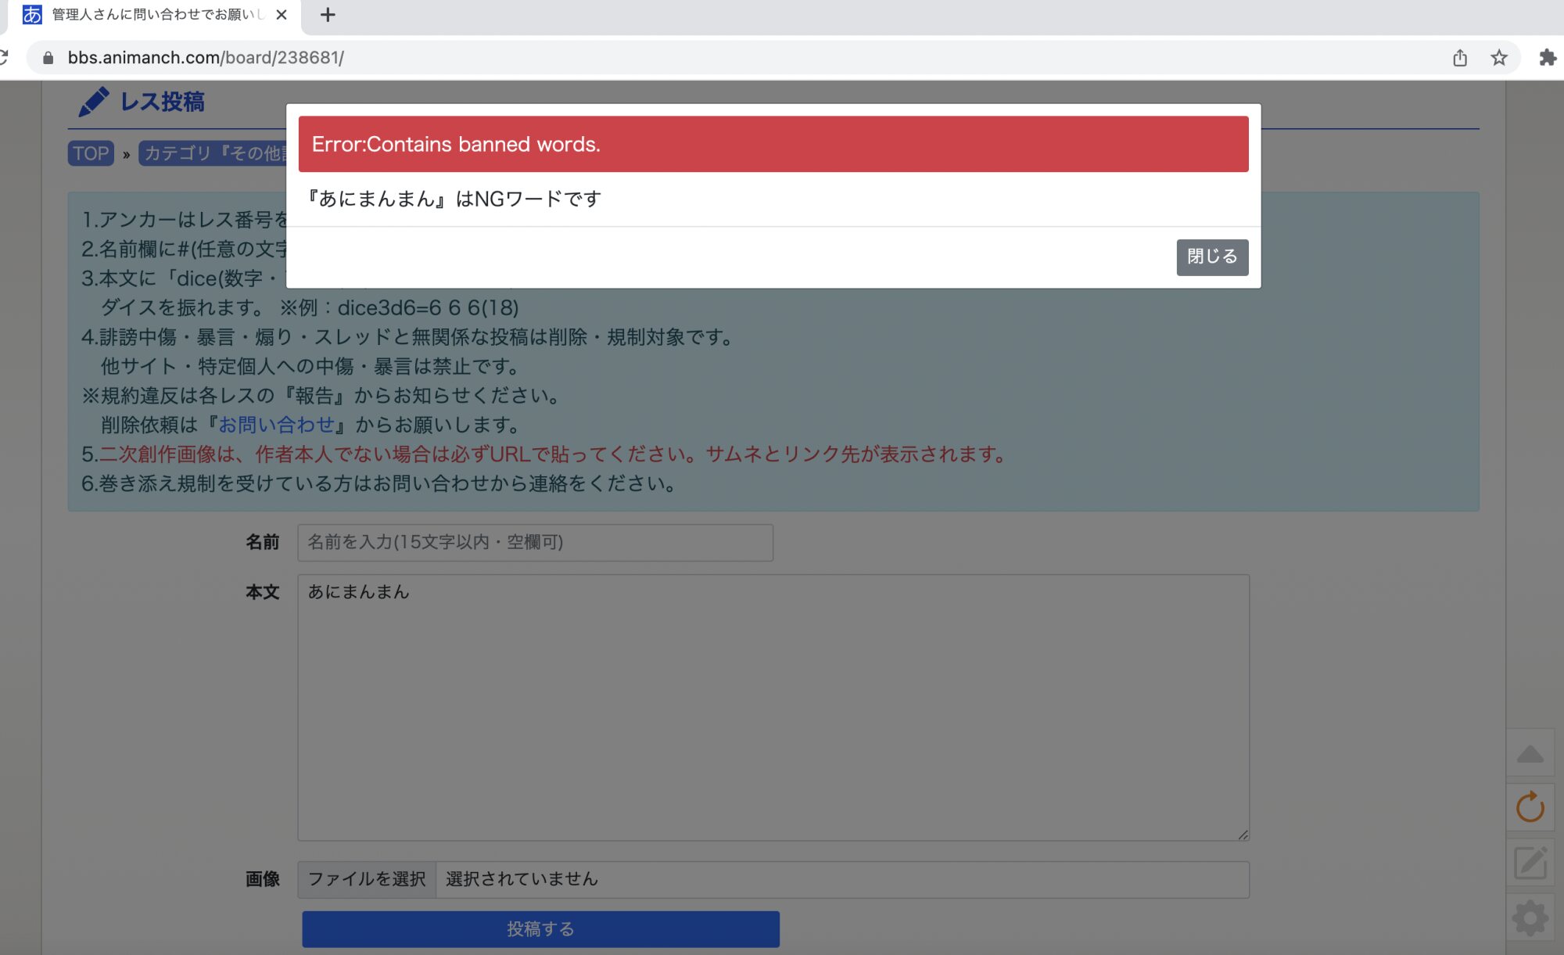Image resolution: width=1564 pixels, height=955 pixels.
Task: Click the scroll-to-top arrow icon
Action: (x=1530, y=754)
